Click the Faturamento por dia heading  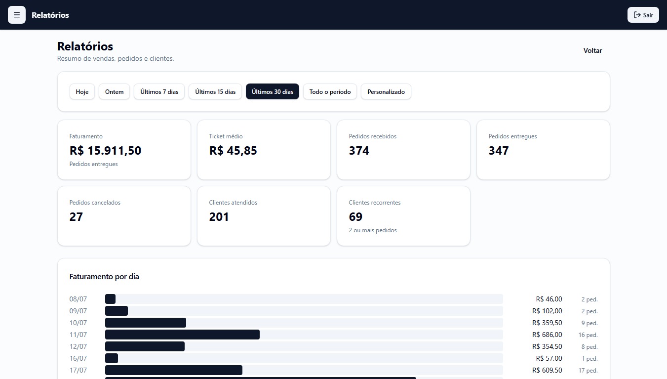pyautogui.click(x=104, y=277)
